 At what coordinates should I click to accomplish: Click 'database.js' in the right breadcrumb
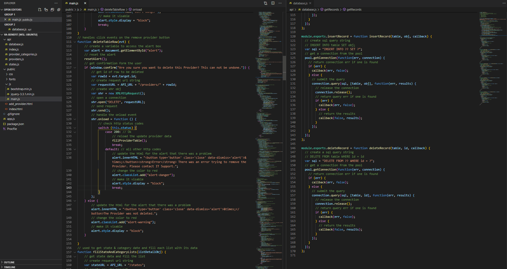pos(309,9)
